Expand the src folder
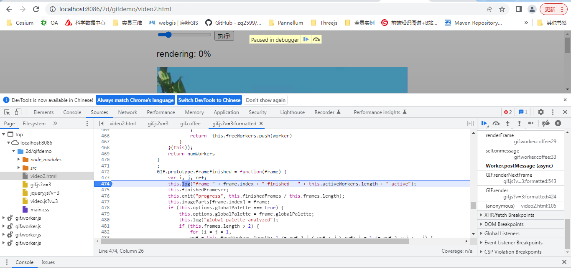The height and width of the screenshot is (269, 571). pyautogui.click(x=19, y=167)
